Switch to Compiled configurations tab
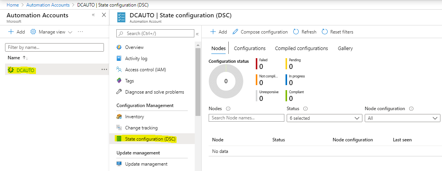This screenshot has width=442, height=171. click(x=301, y=48)
